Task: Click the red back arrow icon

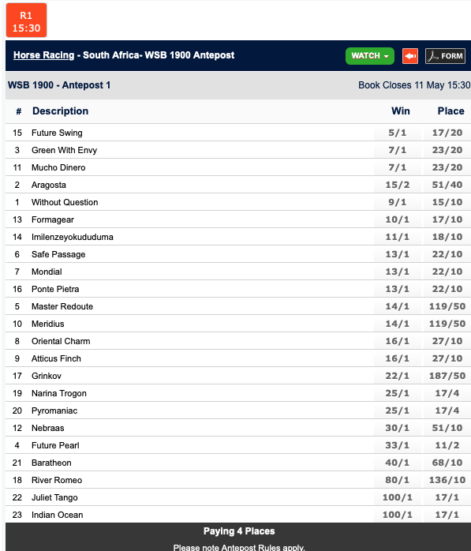Action: [410, 56]
